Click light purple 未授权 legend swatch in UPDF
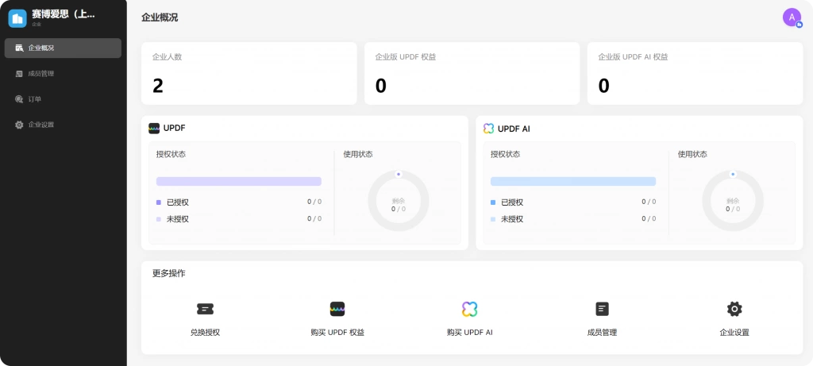Viewport: 813px width, 366px height. point(159,219)
